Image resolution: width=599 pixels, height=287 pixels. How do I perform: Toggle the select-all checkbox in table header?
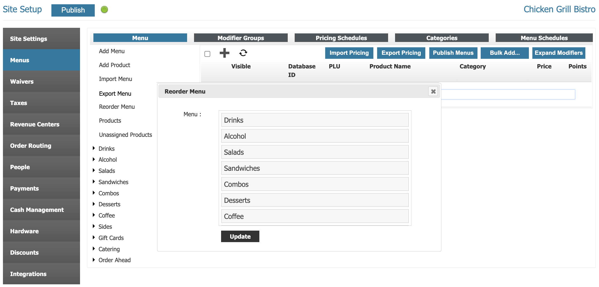pos(207,54)
